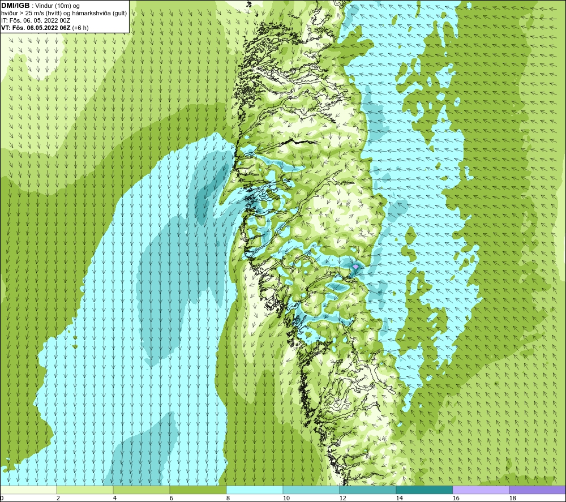Click the legend scale value '8'
The width and height of the screenshot is (566, 502).
(x=228, y=499)
